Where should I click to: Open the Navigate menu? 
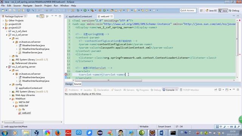click(28, 6)
